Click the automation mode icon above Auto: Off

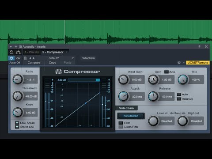[18, 58]
